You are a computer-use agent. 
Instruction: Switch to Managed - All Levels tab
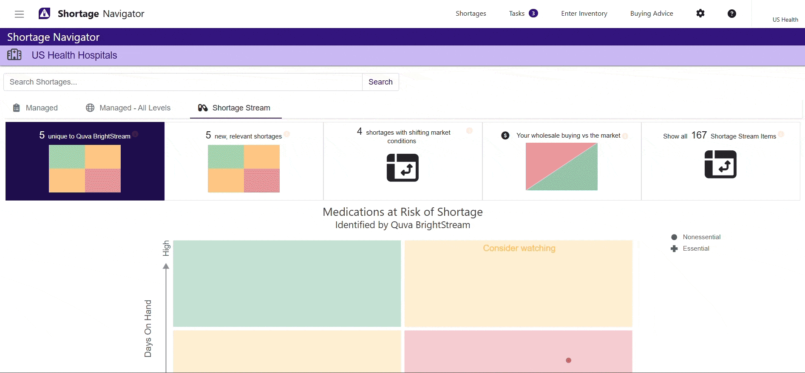pyautogui.click(x=128, y=108)
